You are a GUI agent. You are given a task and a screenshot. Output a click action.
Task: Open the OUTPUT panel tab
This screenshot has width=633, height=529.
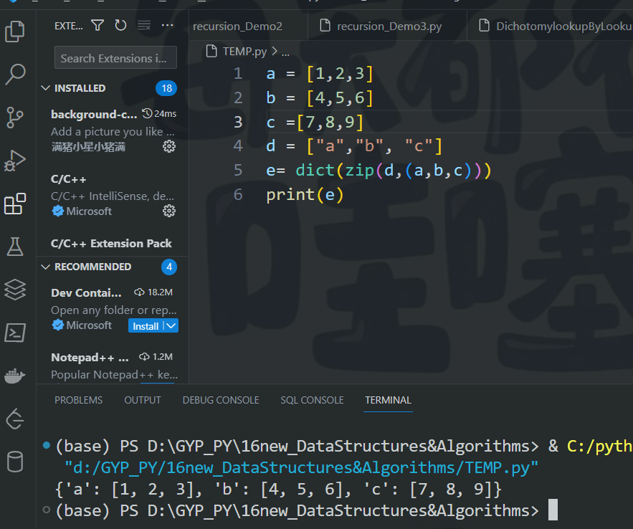coord(143,400)
